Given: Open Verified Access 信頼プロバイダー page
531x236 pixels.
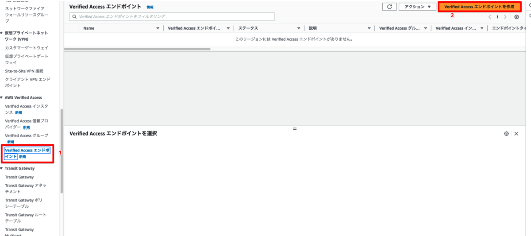Looking at the screenshot, I should click(27, 124).
